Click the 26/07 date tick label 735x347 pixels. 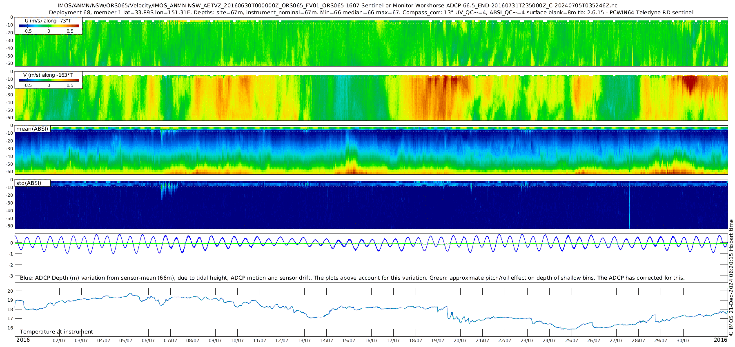[x=594, y=340]
